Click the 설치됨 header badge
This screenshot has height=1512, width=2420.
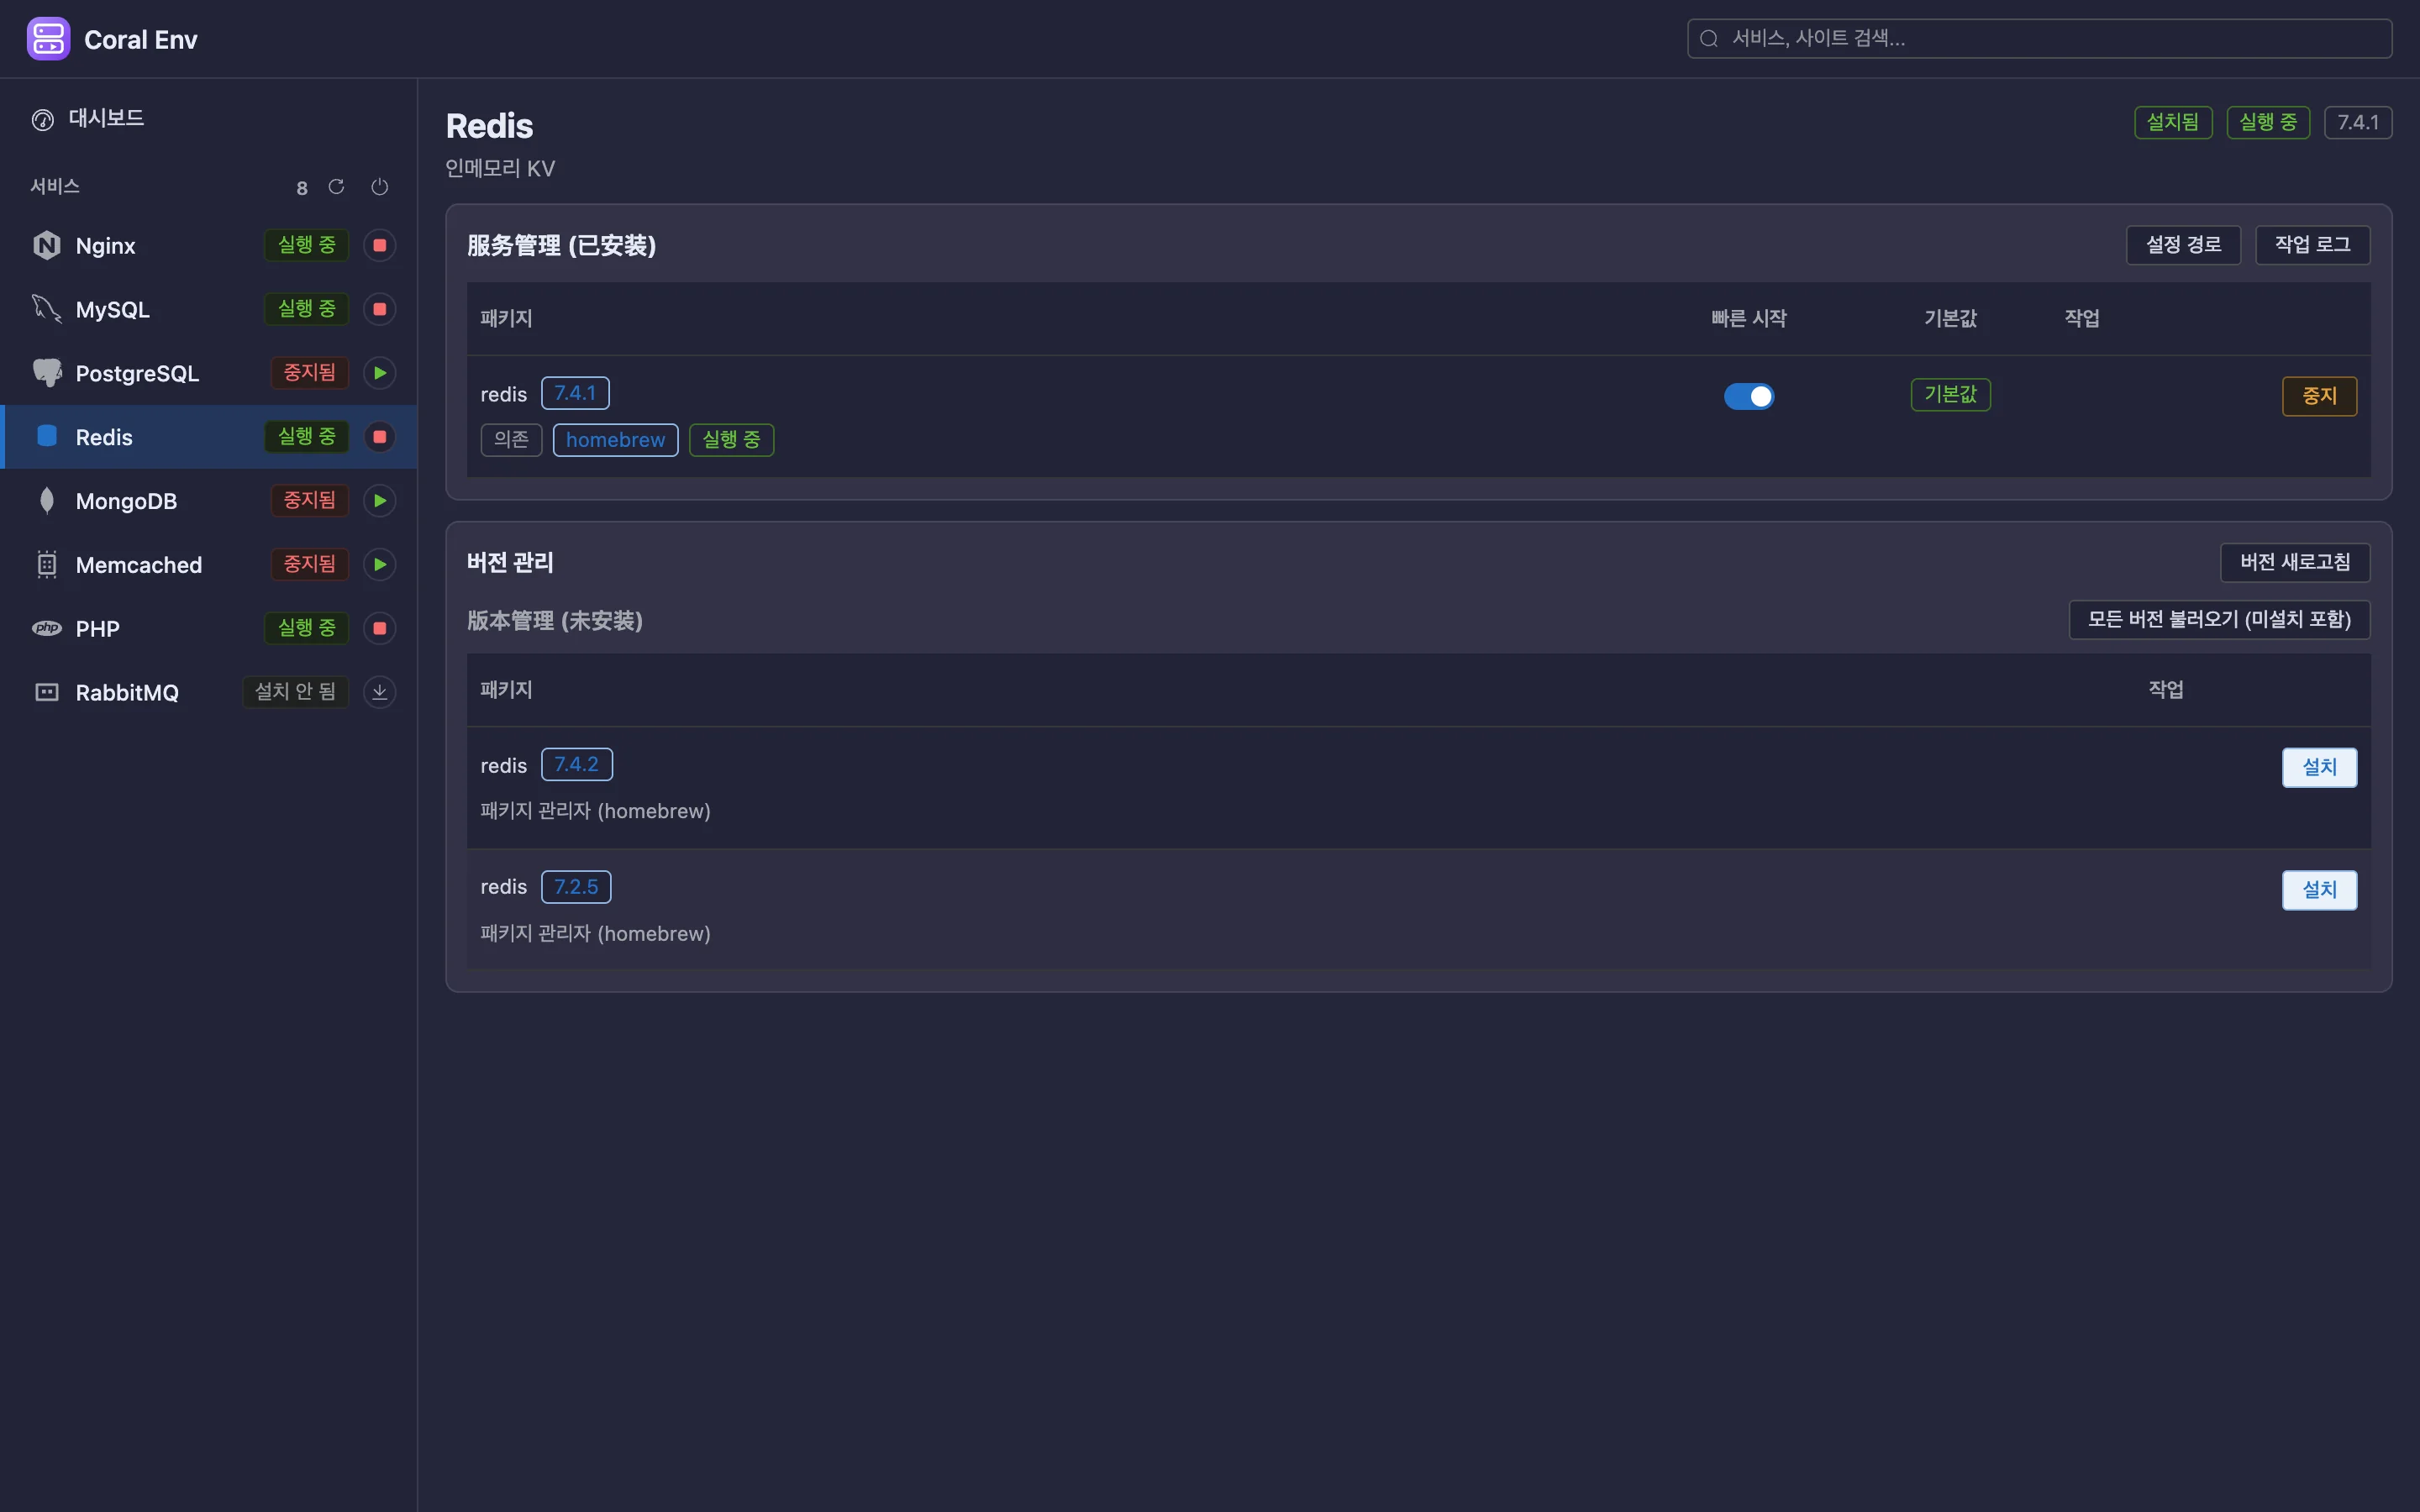(2173, 122)
